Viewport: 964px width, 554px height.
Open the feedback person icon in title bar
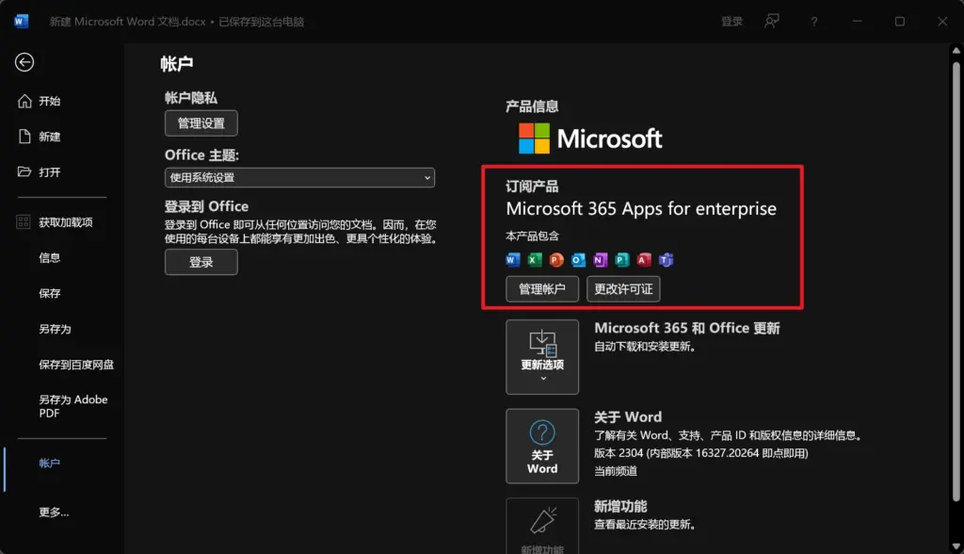(x=772, y=22)
